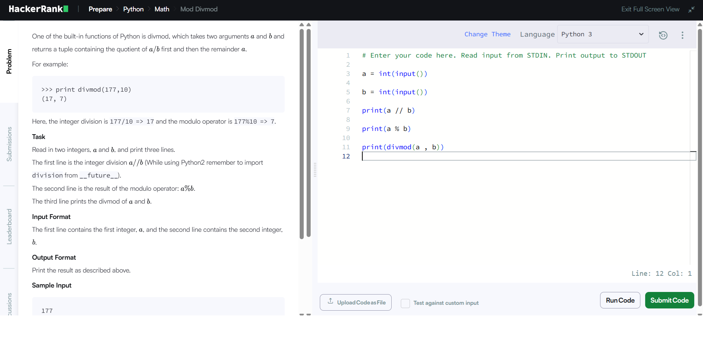Screen dimensions: 703x351
Task: Click the HackerRank logo
Action: (x=38, y=9)
